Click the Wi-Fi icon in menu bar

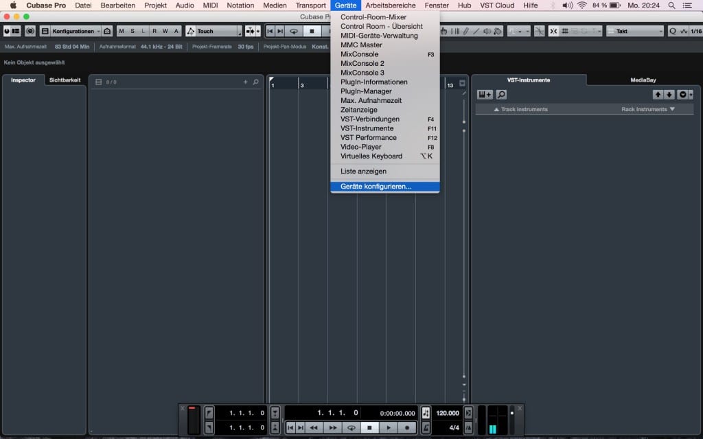[582, 5]
